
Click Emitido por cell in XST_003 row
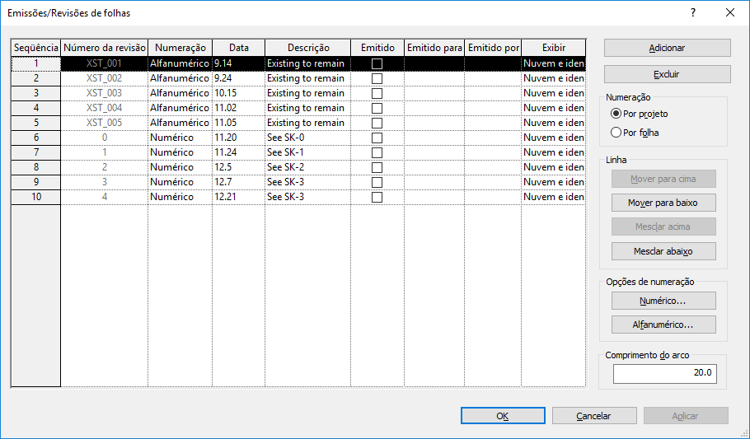point(493,93)
